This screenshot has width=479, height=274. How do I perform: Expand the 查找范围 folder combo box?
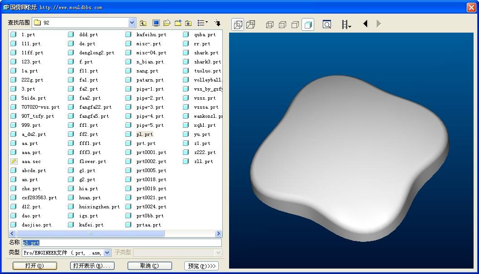132,23
